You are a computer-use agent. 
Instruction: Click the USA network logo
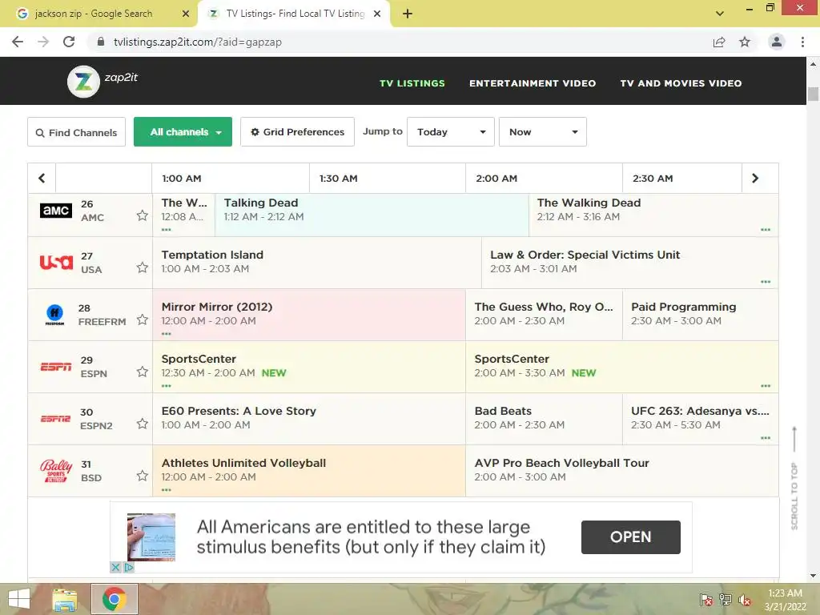tap(56, 262)
